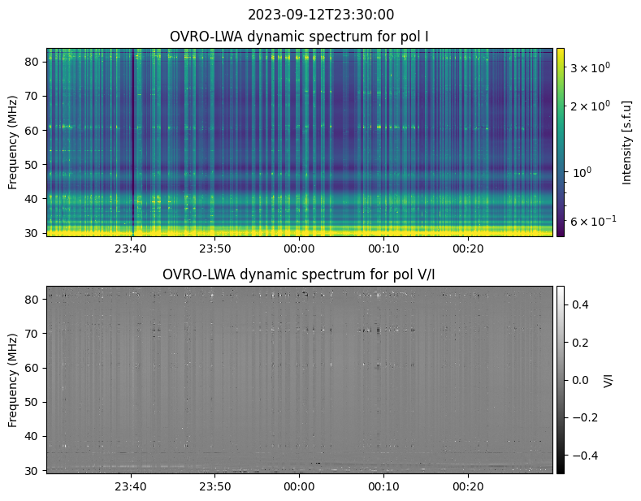Click the Intensity colorbar in the upper plot
Image resolution: width=641 pixels, height=501 pixels.
[x=560, y=142]
